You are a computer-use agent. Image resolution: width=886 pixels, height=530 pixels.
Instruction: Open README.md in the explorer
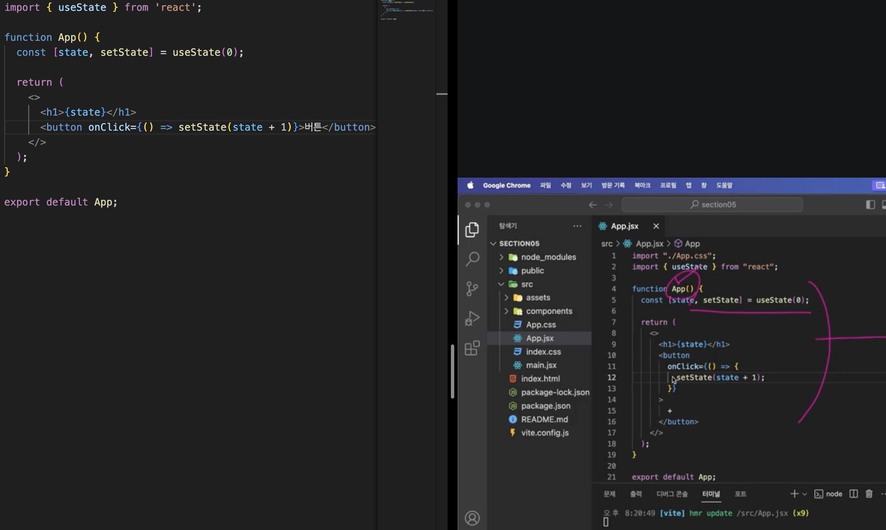click(x=544, y=419)
